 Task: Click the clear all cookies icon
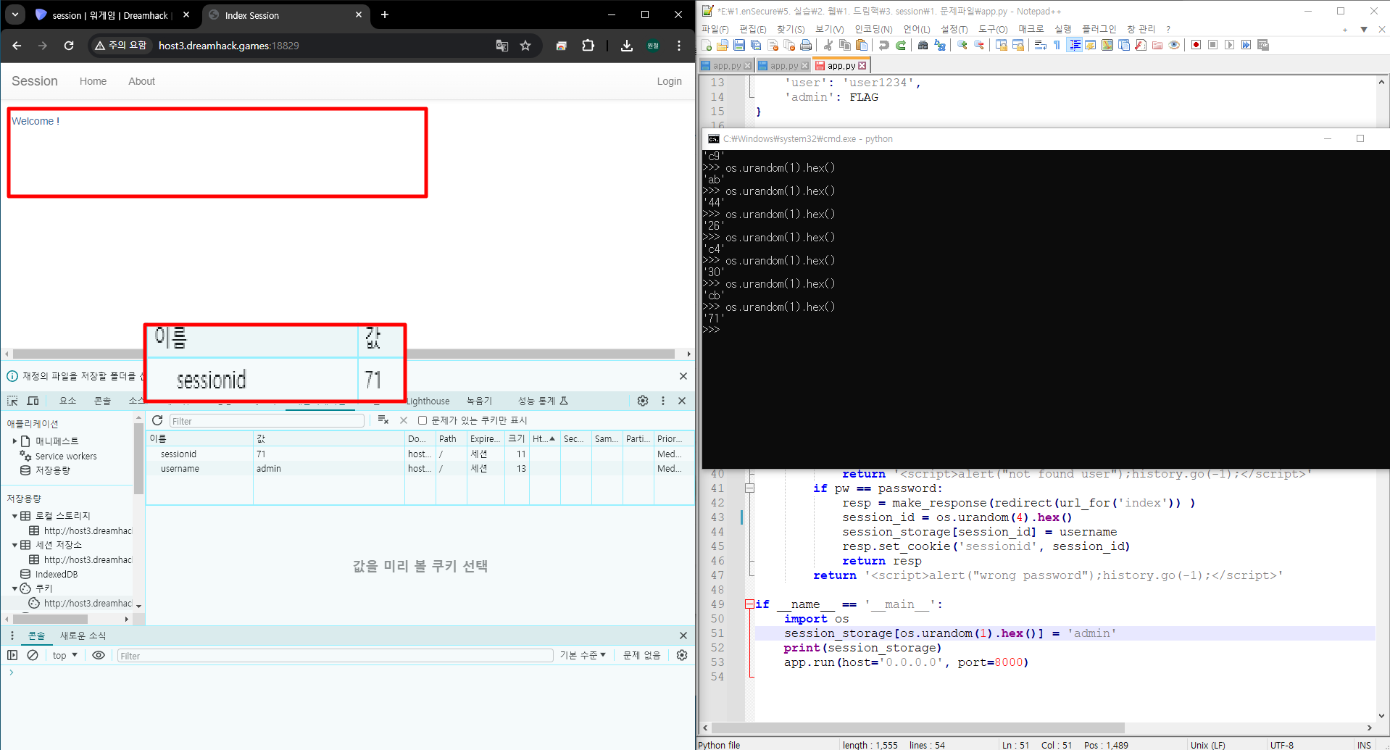(383, 420)
